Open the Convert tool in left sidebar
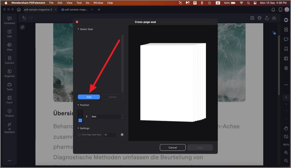The width and height of the screenshot is (291, 168). pyautogui.click(x=10, y=60)
